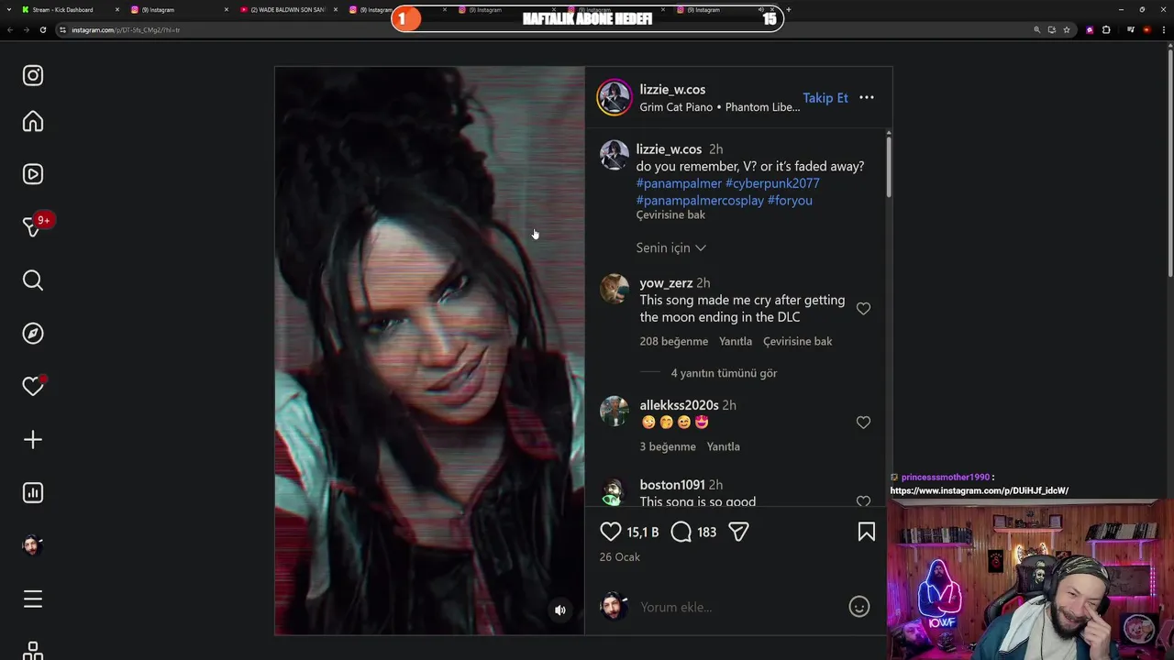Open Search icon in sidebar
This screenshot has width=1174, height=660.
33,280
